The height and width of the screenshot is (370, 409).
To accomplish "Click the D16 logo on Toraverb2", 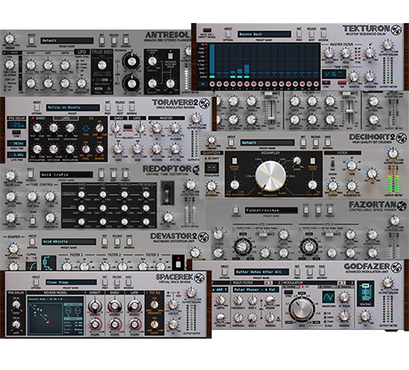I will [204, 103].
